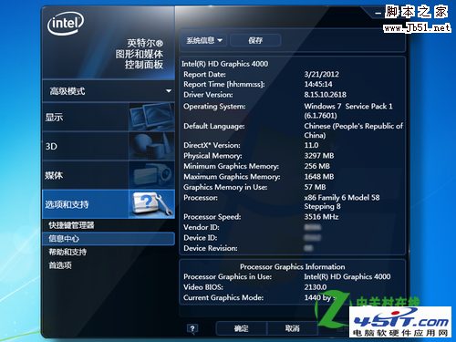Click Minimum Graphics Memory value 256 MB
This screenshot has width=456, height=342.
317,166
